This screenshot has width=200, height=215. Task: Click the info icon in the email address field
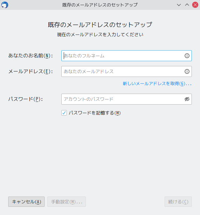coord(187,71)
